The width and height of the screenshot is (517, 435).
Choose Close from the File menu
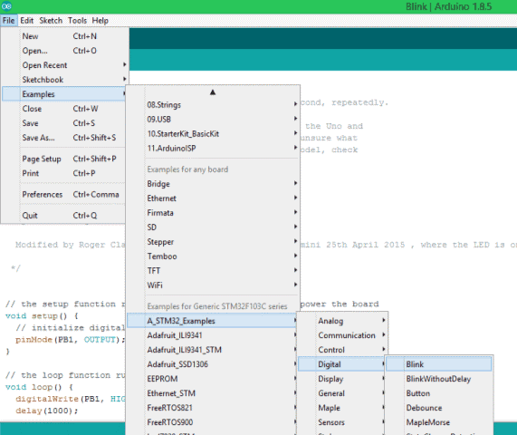pyautogui.click(x=64, y=109)
